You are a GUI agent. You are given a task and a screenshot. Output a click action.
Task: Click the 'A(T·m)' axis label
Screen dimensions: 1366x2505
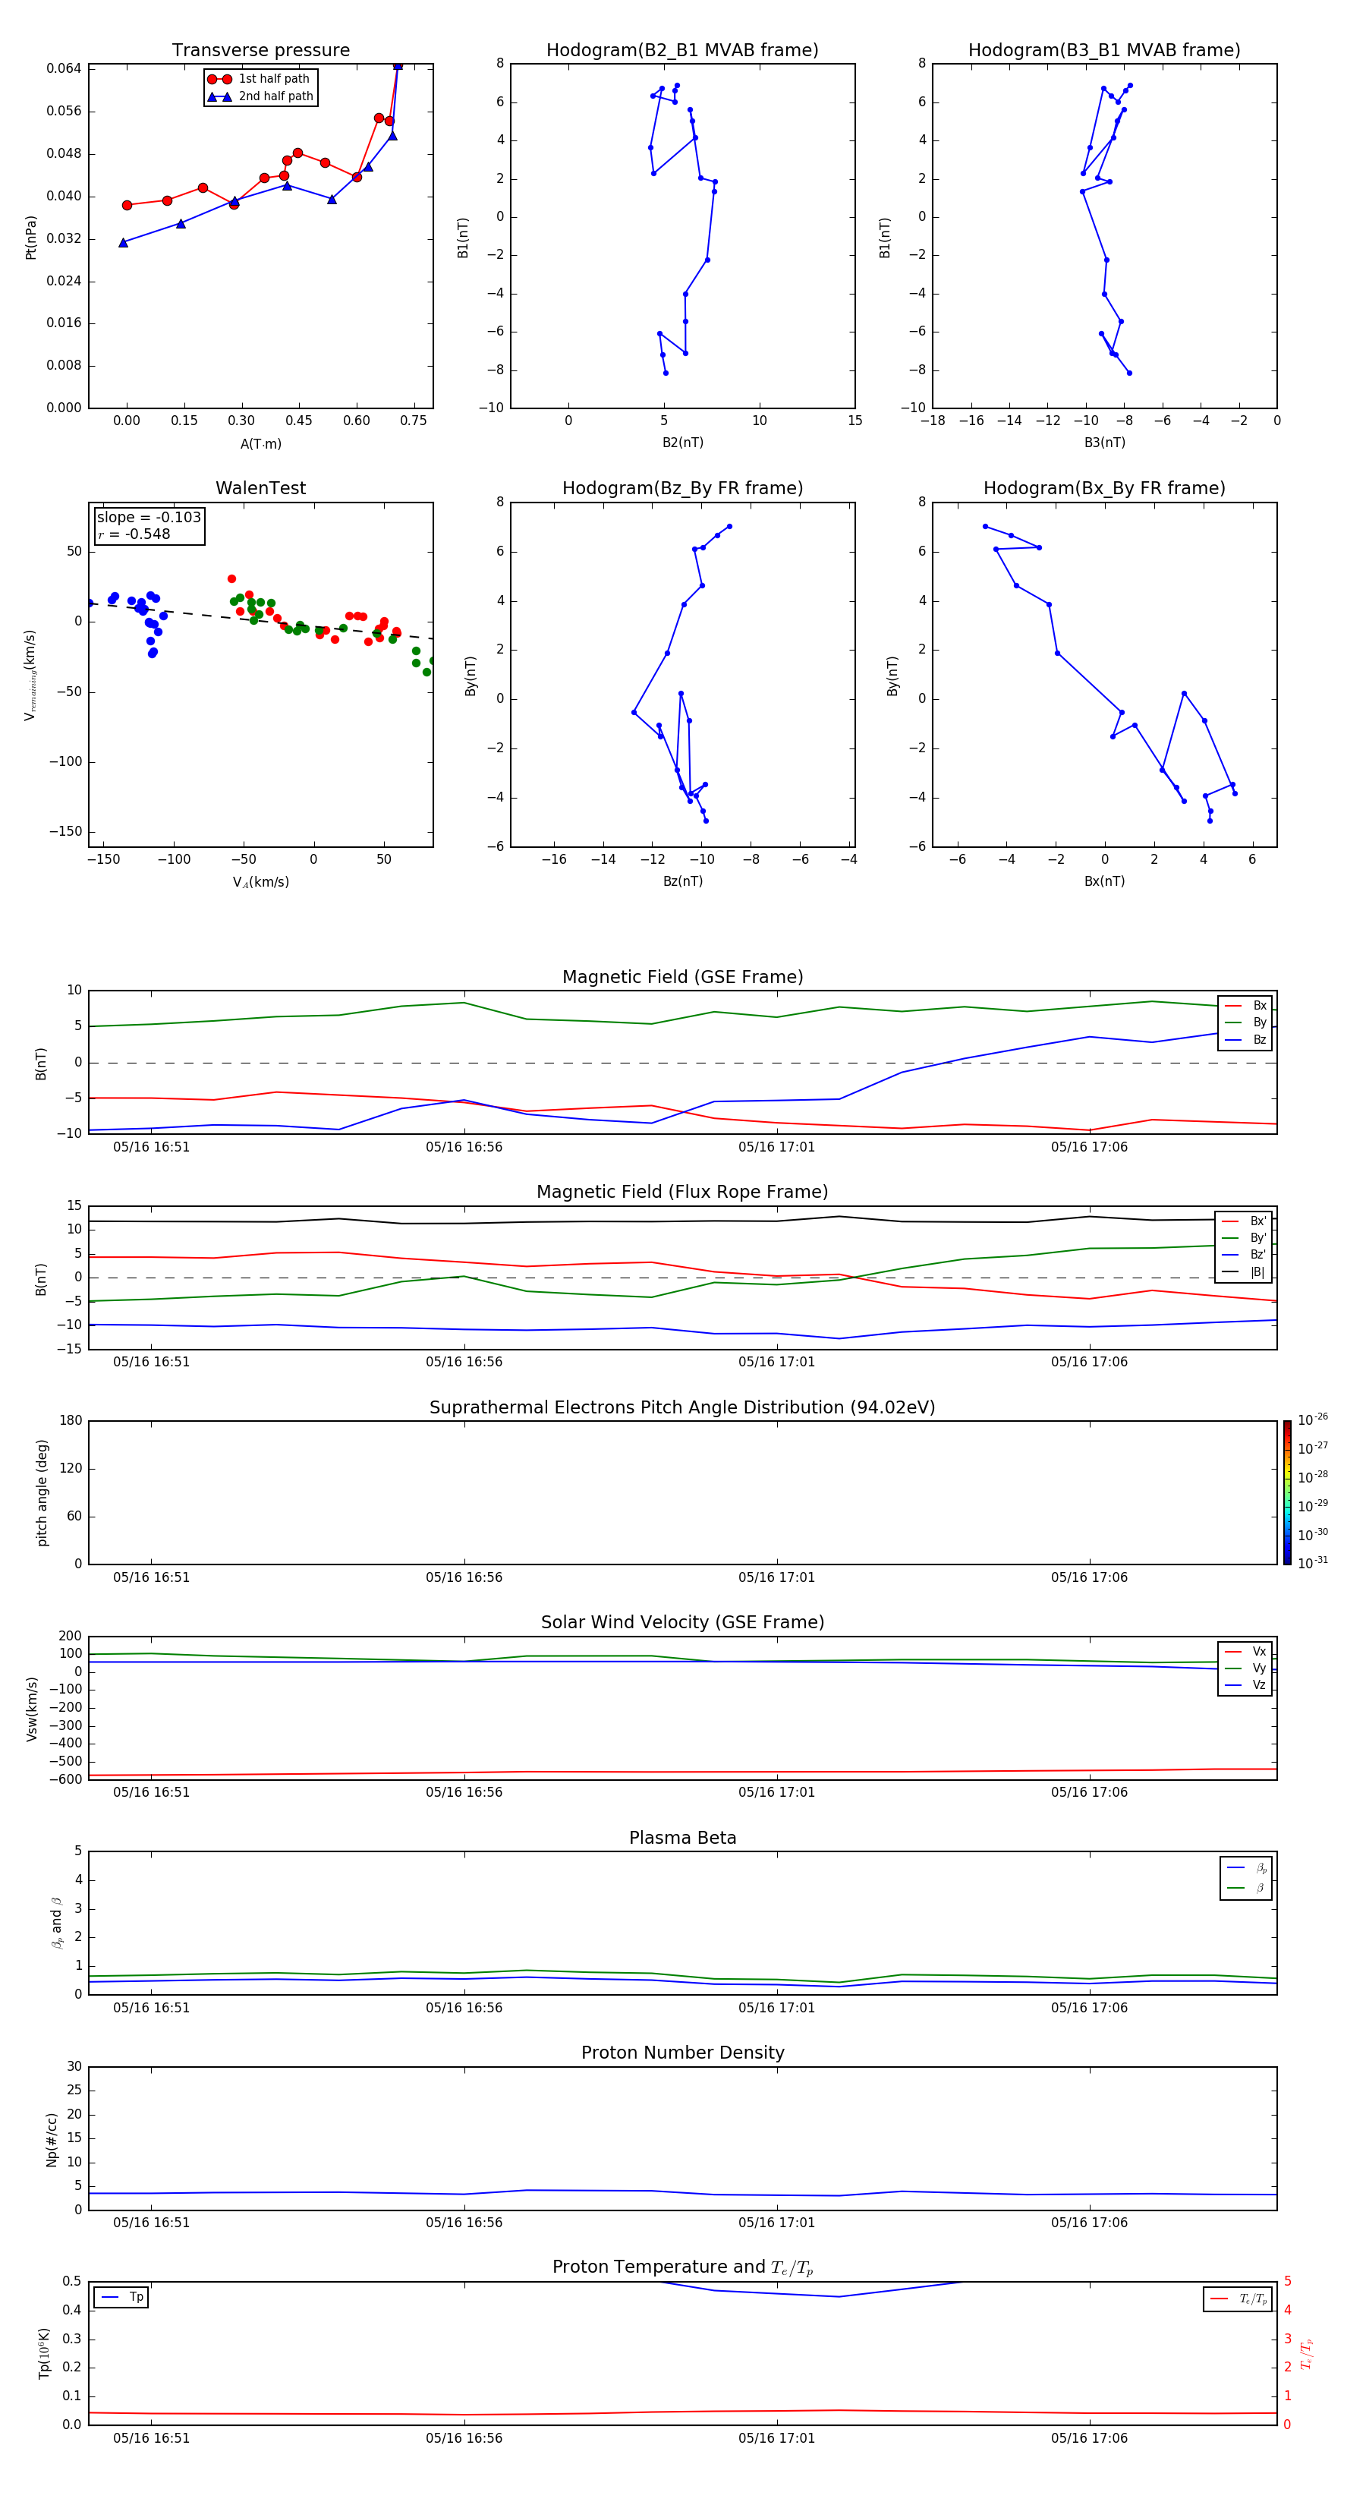click(260, 444)
